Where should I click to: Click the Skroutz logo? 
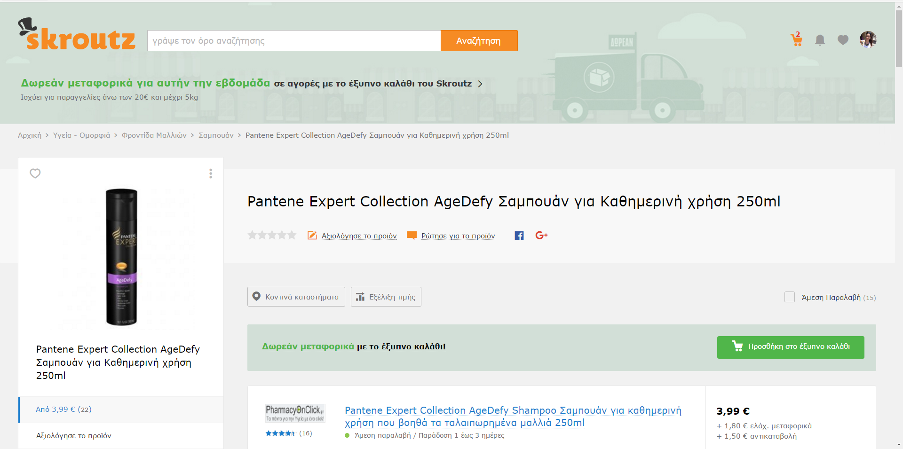click(x=77, y=34)
